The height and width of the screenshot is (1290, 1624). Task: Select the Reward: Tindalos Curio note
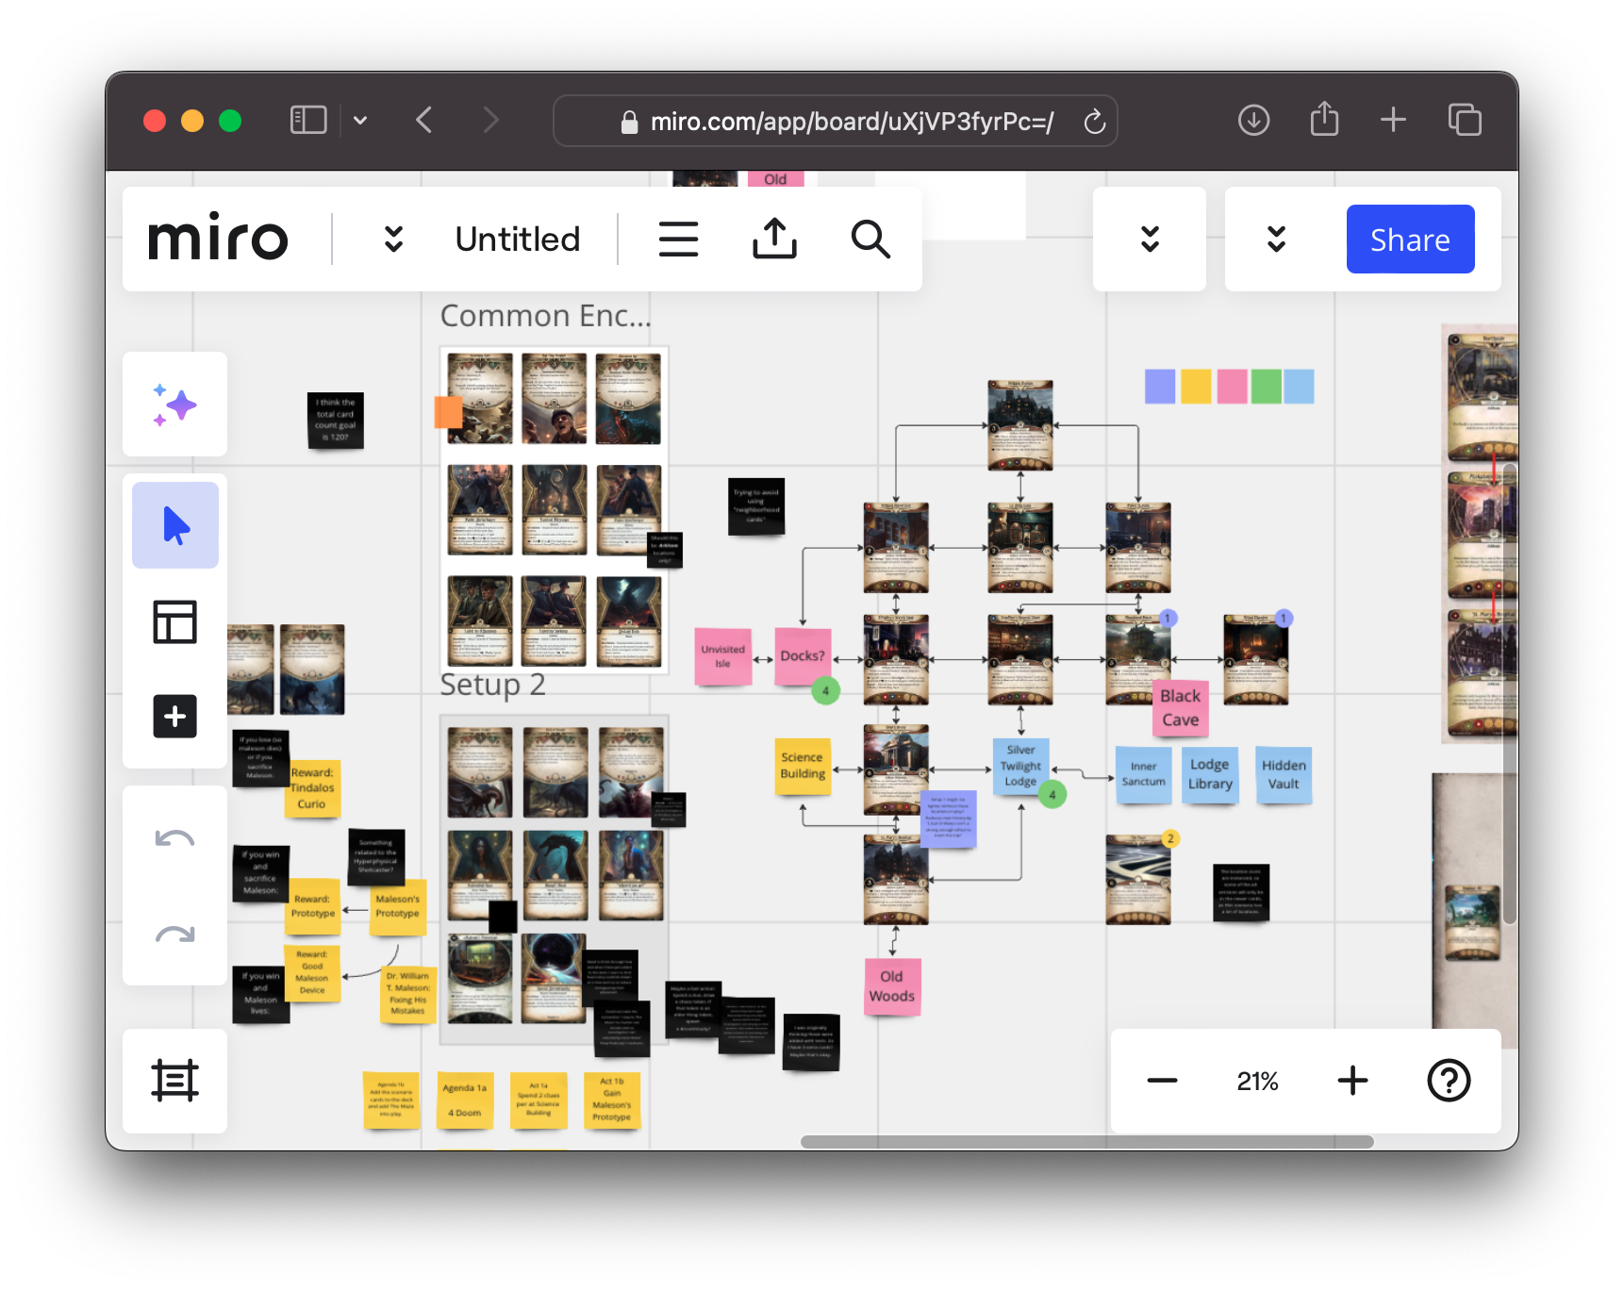312,788
